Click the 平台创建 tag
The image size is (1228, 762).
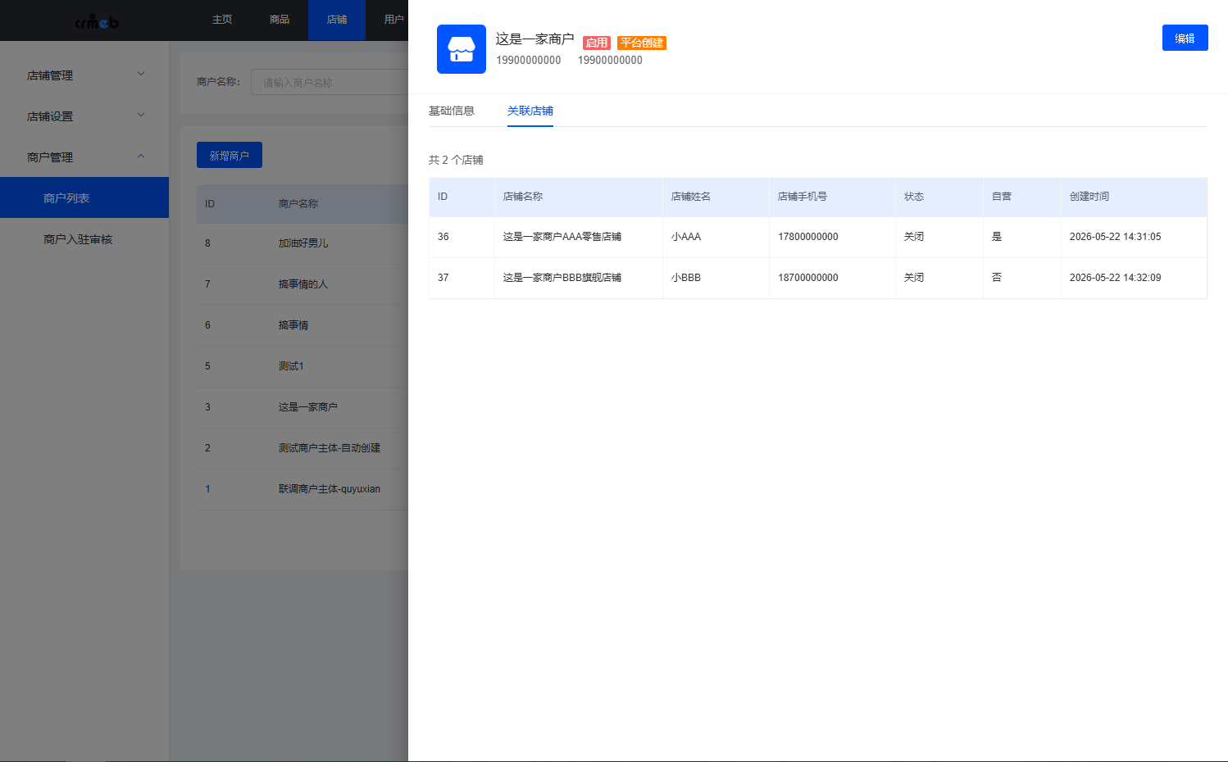[642, 43]
